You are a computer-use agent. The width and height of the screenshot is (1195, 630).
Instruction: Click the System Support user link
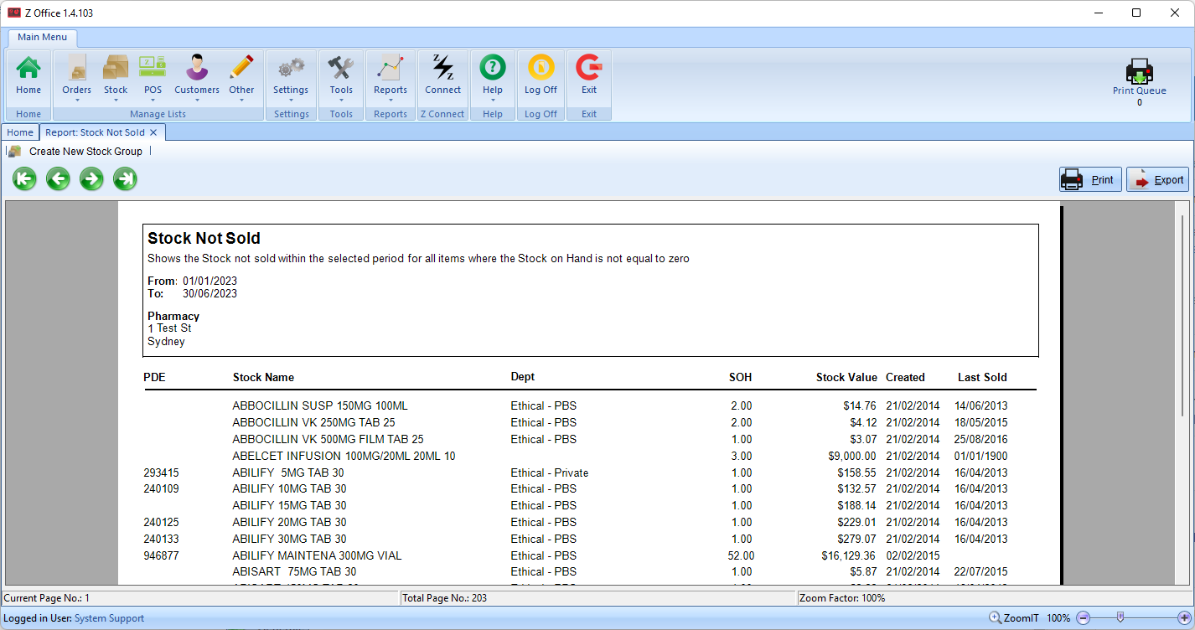pos(109,618)
